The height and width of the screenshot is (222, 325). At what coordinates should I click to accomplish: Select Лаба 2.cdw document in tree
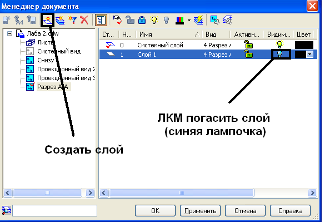coord(43,33)
